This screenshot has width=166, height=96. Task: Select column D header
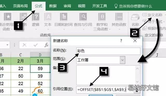(40, 55)
